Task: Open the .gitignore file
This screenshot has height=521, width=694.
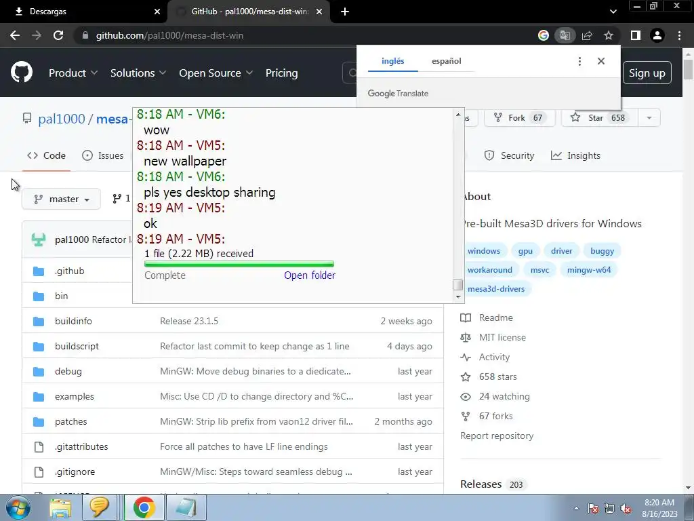Action: [75, 472]
